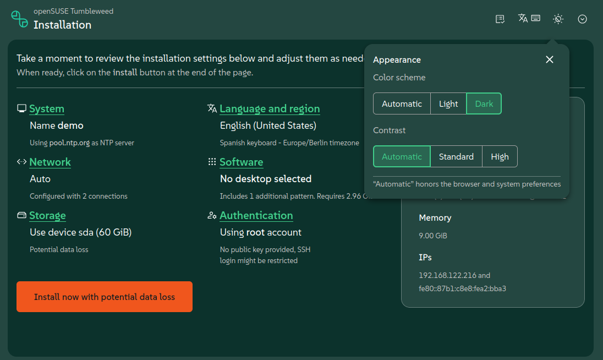Viewport: 603px width, 360px height.
Task: Click the 'Installation' page title
Action: [62, 25]
